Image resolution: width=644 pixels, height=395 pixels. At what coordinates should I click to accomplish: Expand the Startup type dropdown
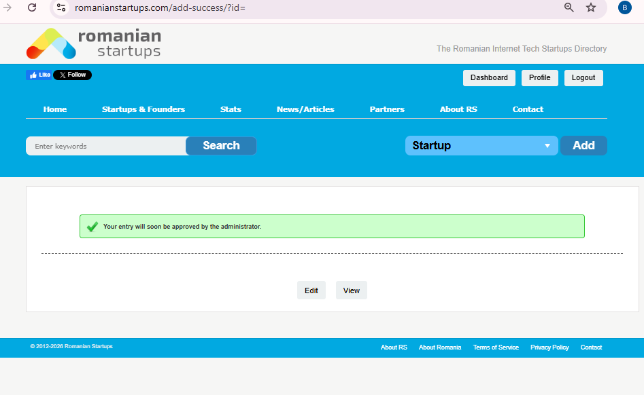coord(481,146)
